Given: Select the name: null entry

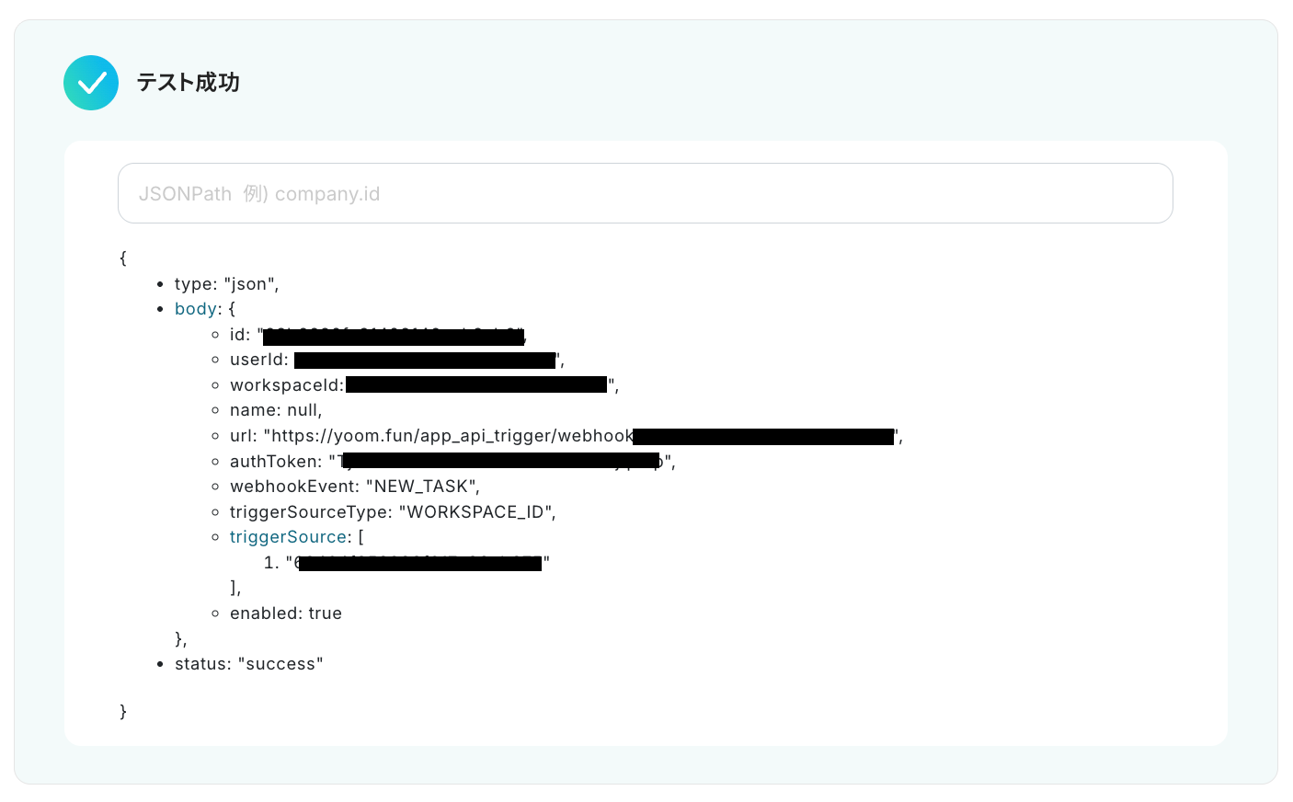Looking at the screenshot, I should coord(276,410).
